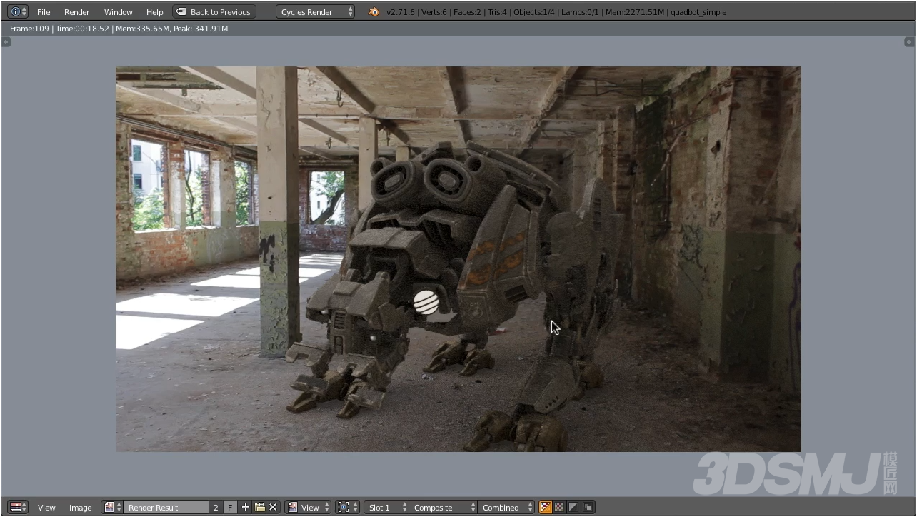Browse images with the image datablock icon

(x=113, y=507)
